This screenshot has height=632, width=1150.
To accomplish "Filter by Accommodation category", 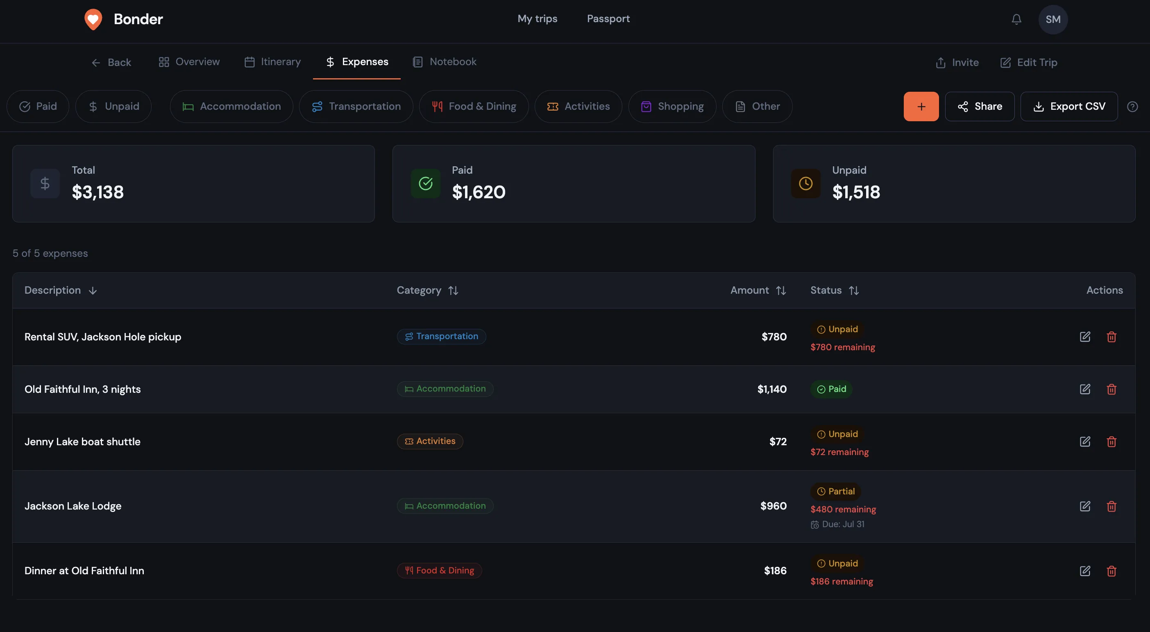I will 231,106.
